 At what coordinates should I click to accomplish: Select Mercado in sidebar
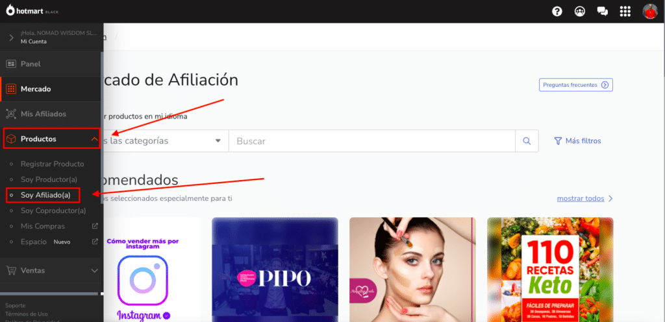tap(36, 89)
